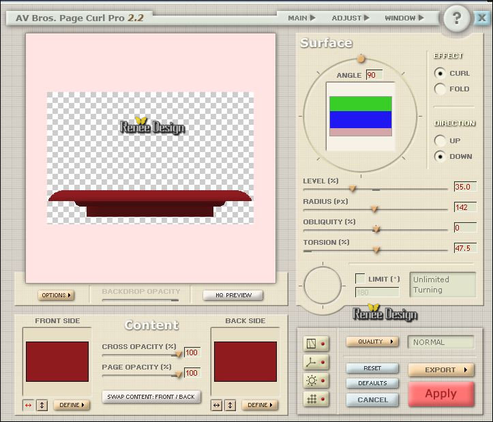
Task: Edit the Radius pixel field
Action: [x=465, y=207]
